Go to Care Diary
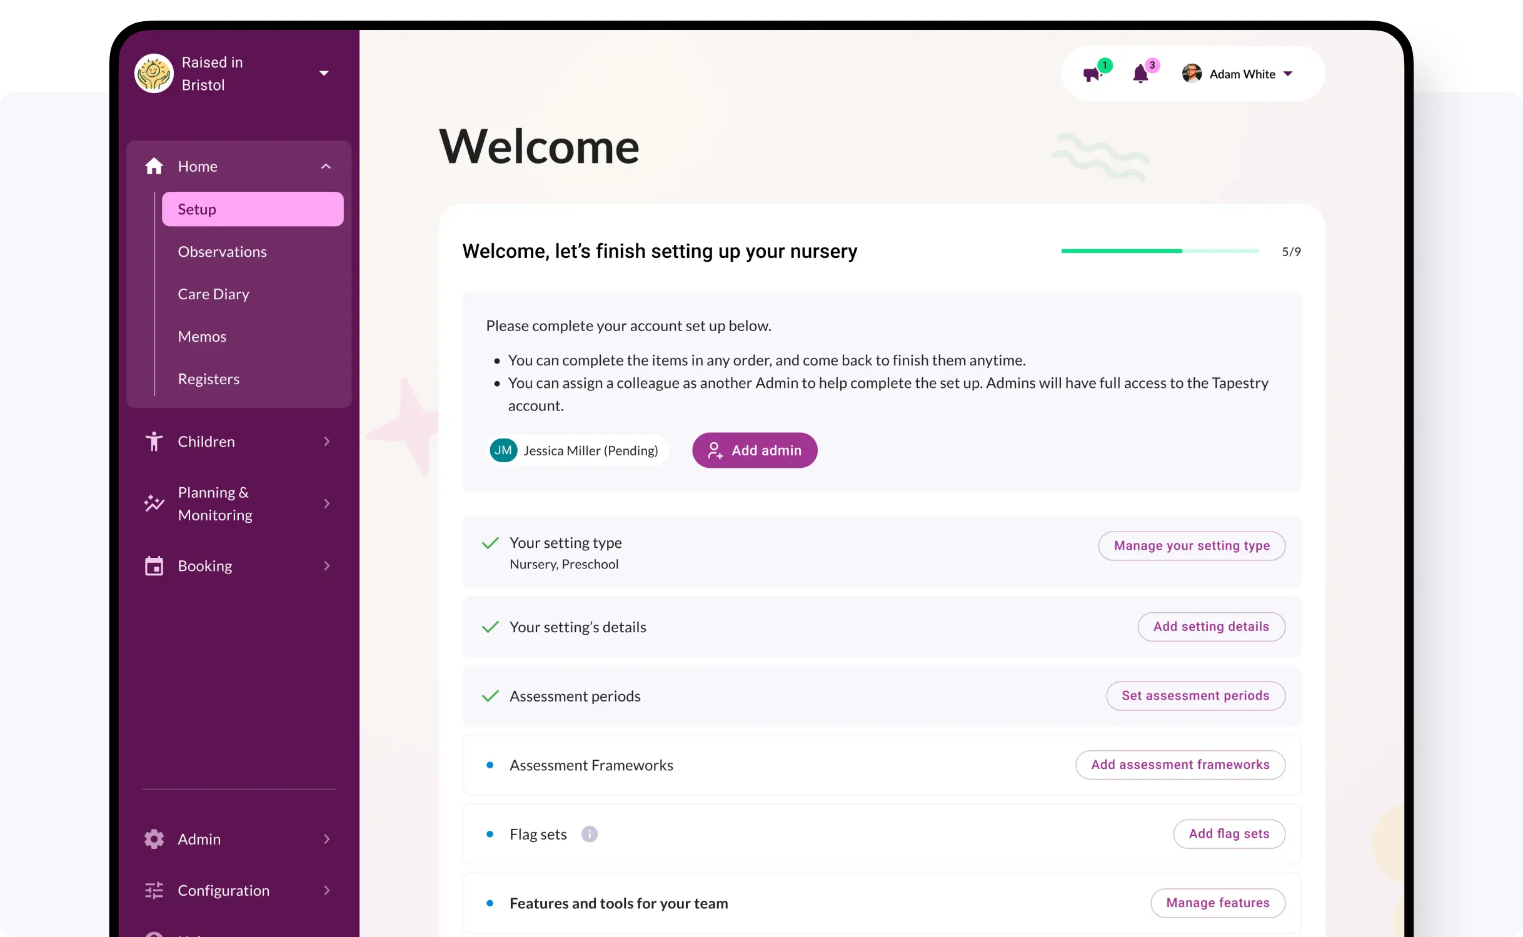 click(213, 294)
